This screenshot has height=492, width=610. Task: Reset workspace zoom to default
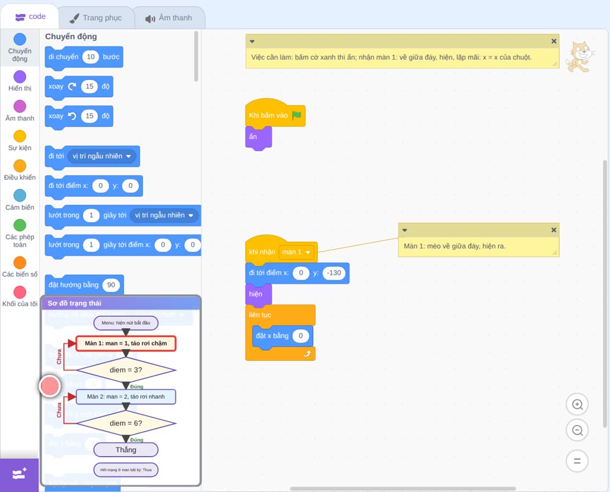click(x=577, y=461)
